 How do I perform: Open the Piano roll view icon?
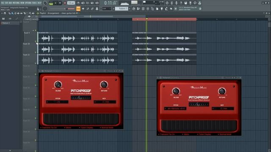[x=138, y=8]
